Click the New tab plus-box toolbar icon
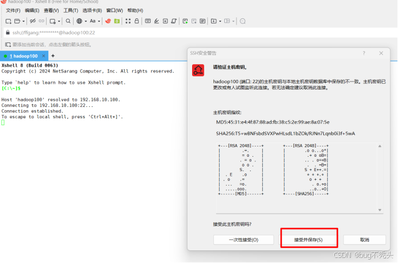The height and width of the screenshot is (263, 398). coord(214,21)
